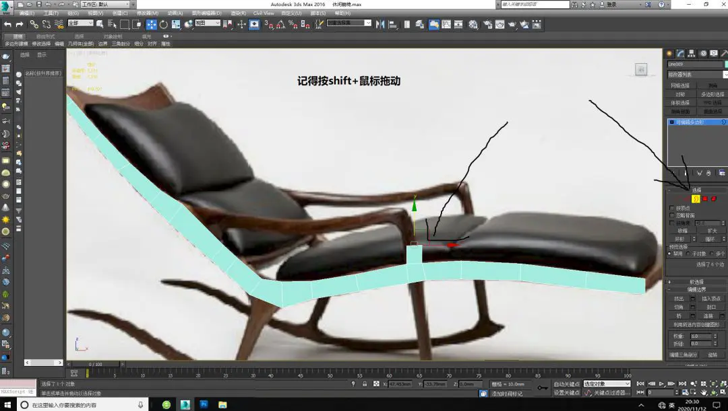Open the named selection sets dropdown
The height and width of the screenshot is (411, 728).
(x=349, y=23)
